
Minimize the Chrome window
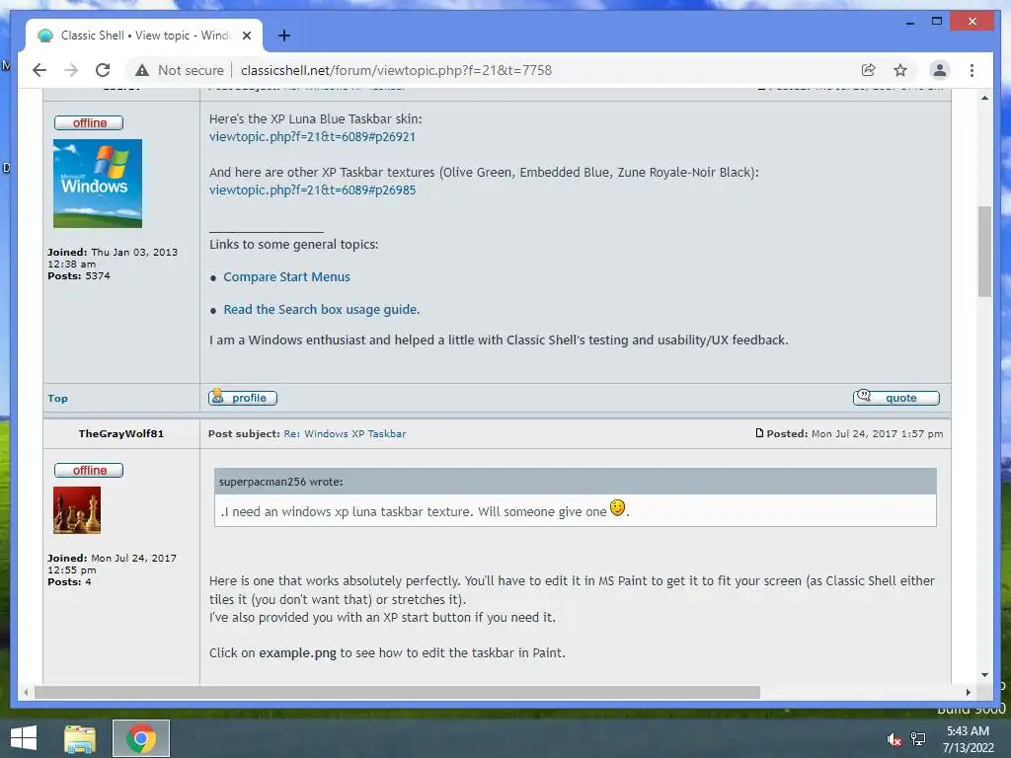[909, 22]
